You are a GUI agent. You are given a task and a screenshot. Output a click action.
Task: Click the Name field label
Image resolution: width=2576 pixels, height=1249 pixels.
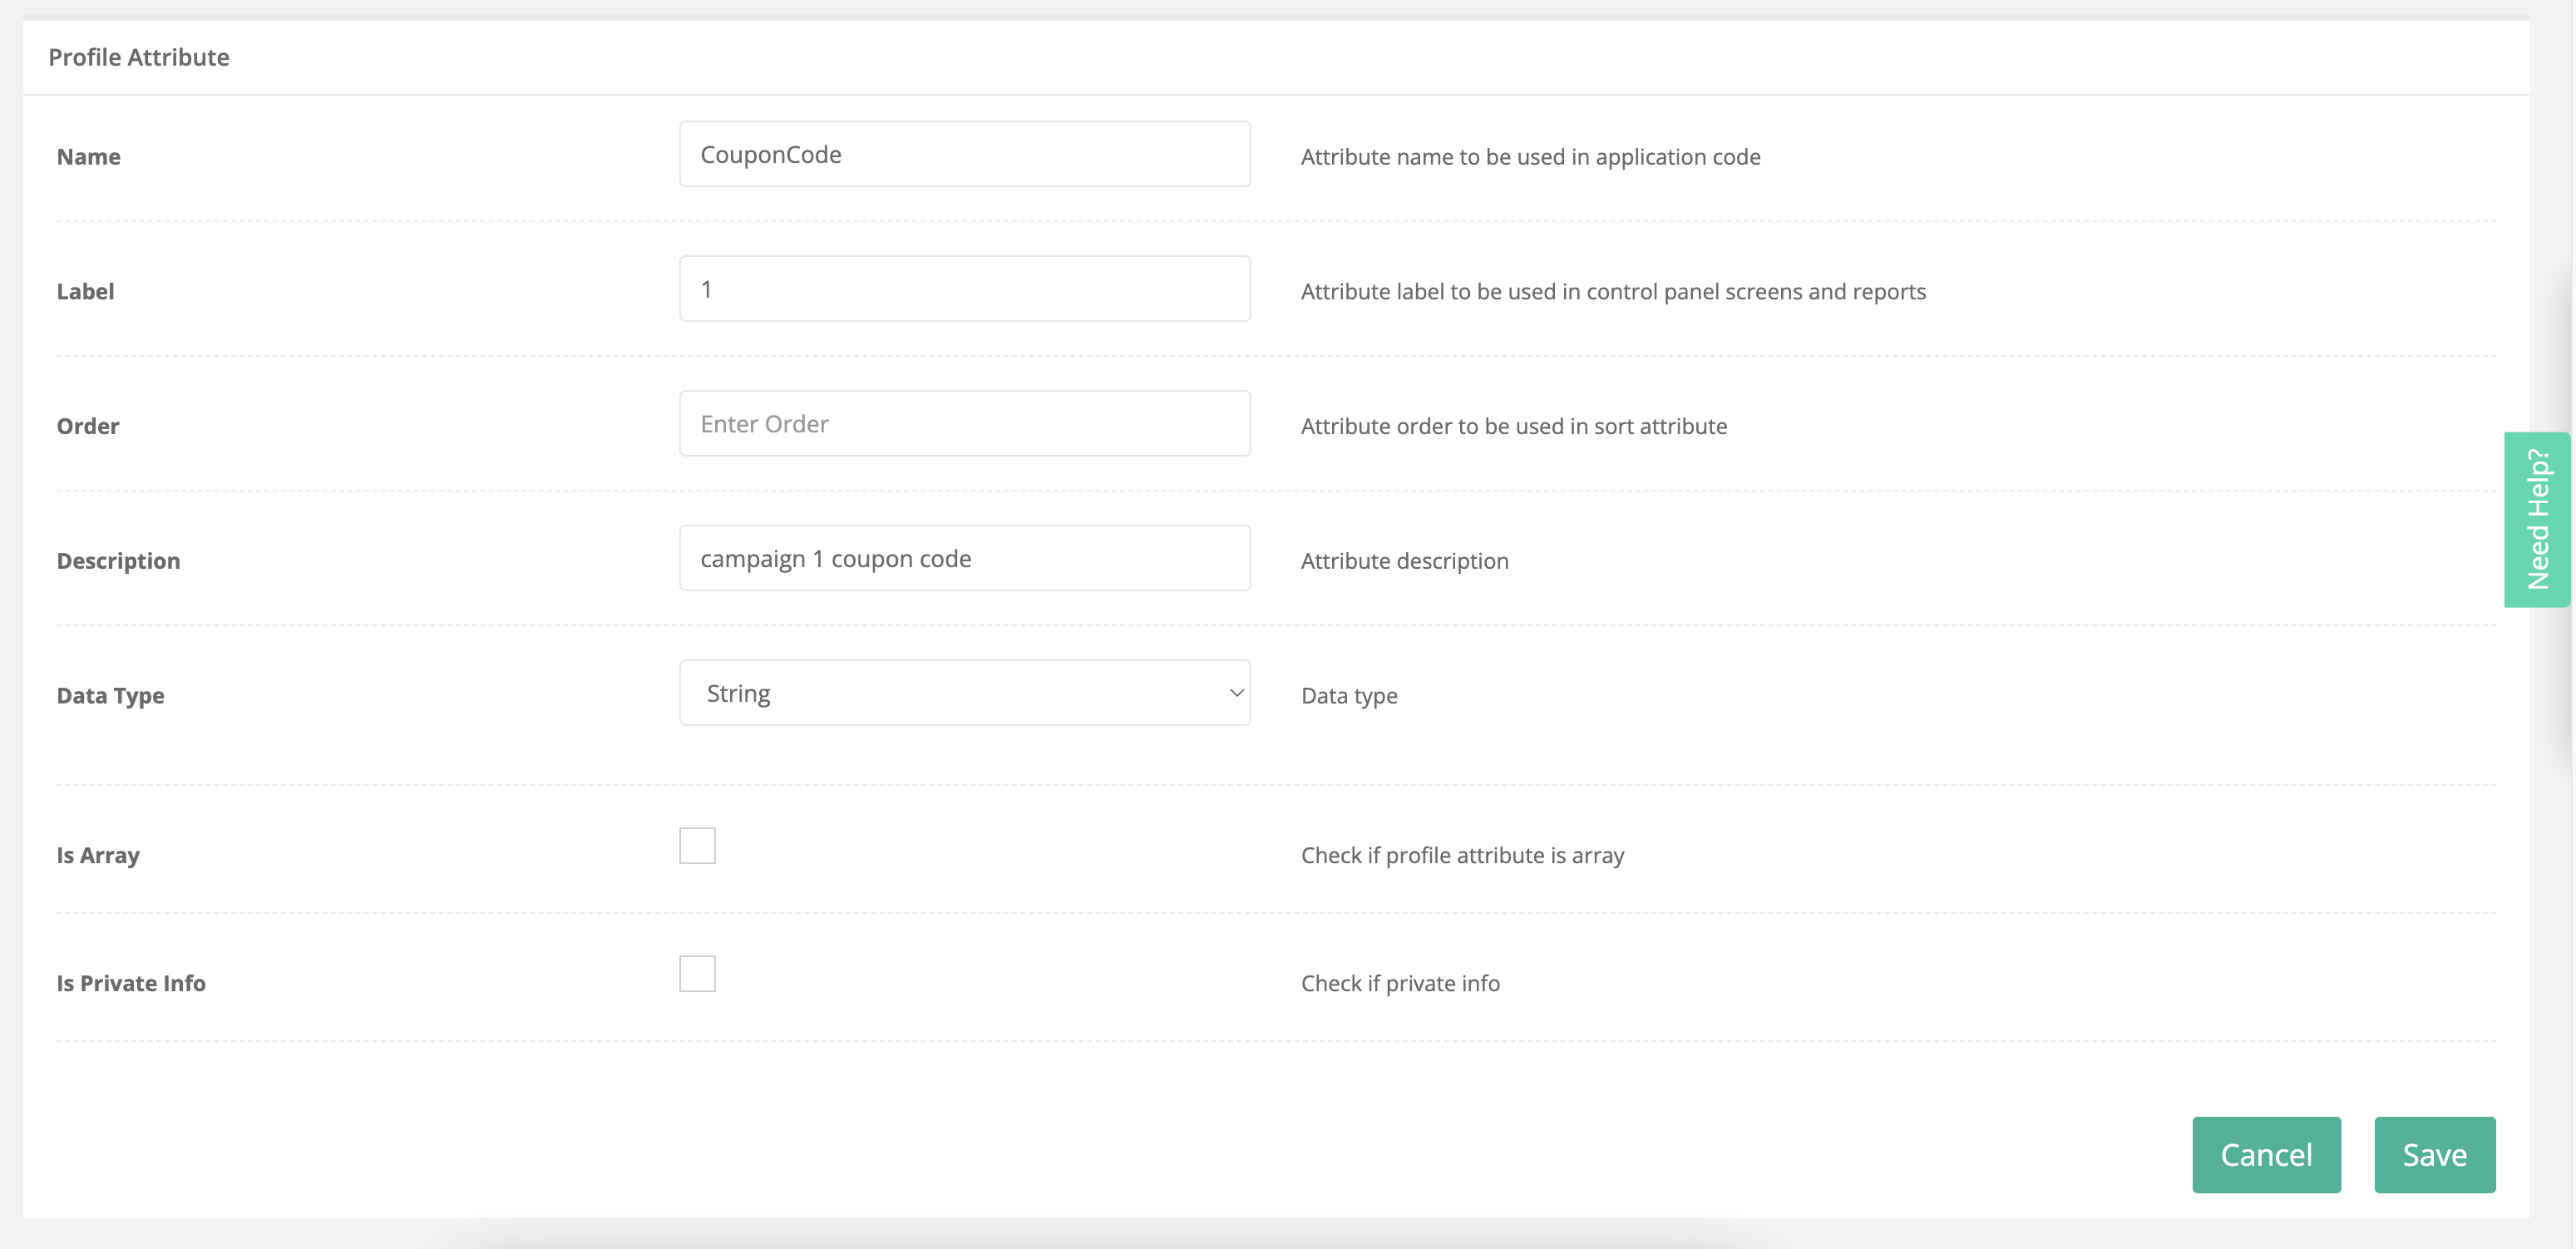(89, 157)
